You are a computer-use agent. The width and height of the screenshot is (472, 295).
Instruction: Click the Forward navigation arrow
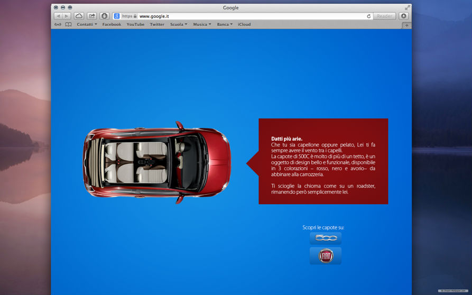click(x=67, y=16)
